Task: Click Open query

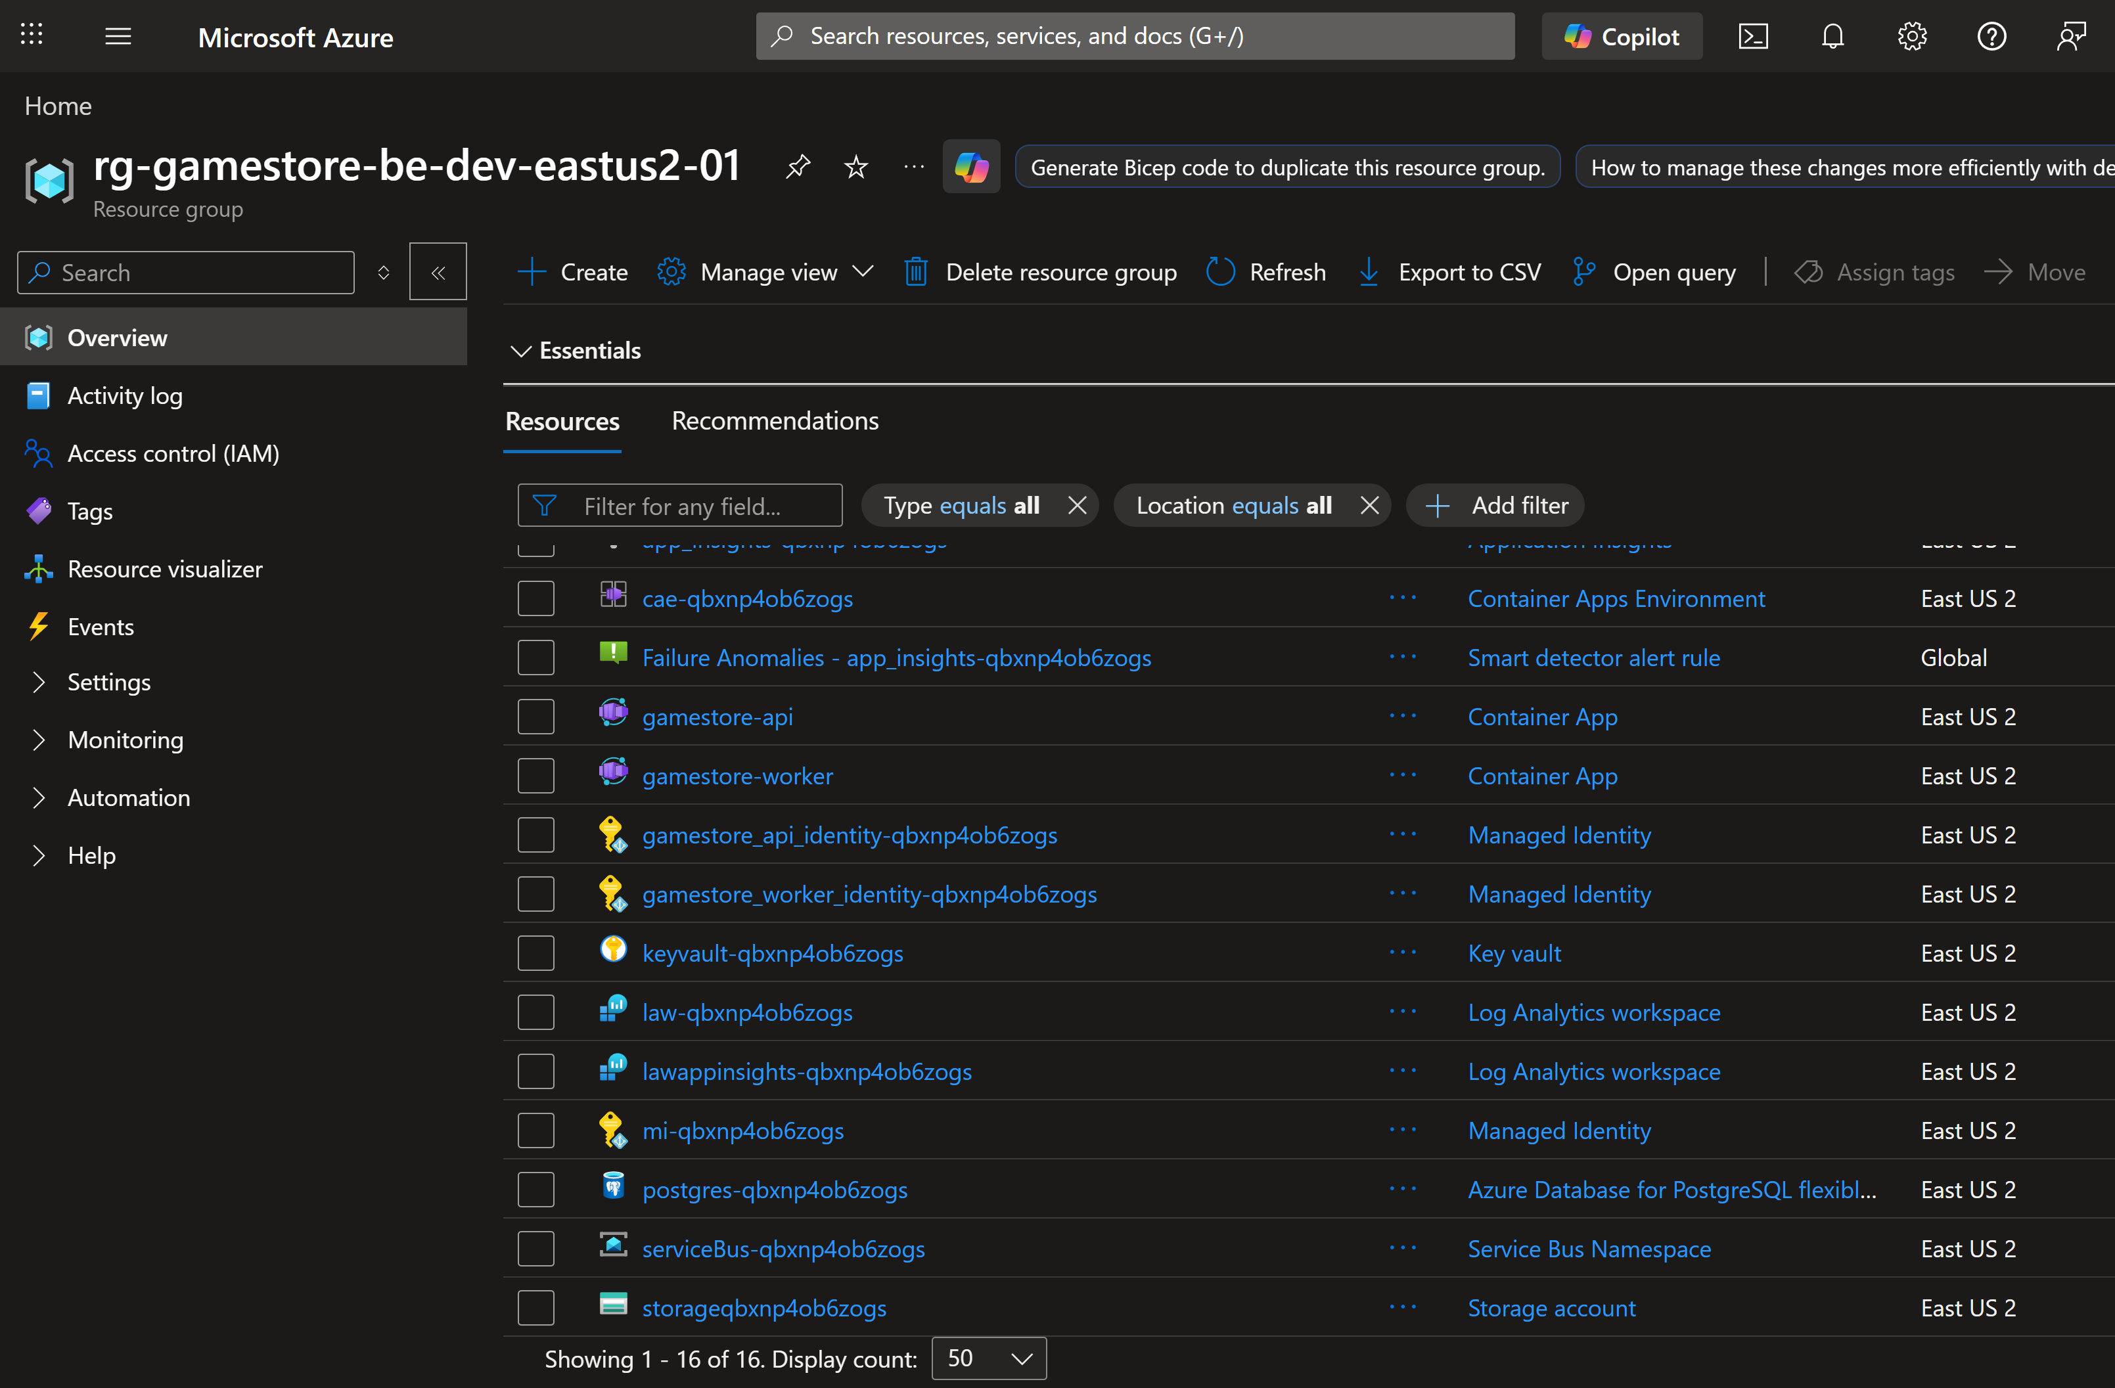Action: [1654, 272]
